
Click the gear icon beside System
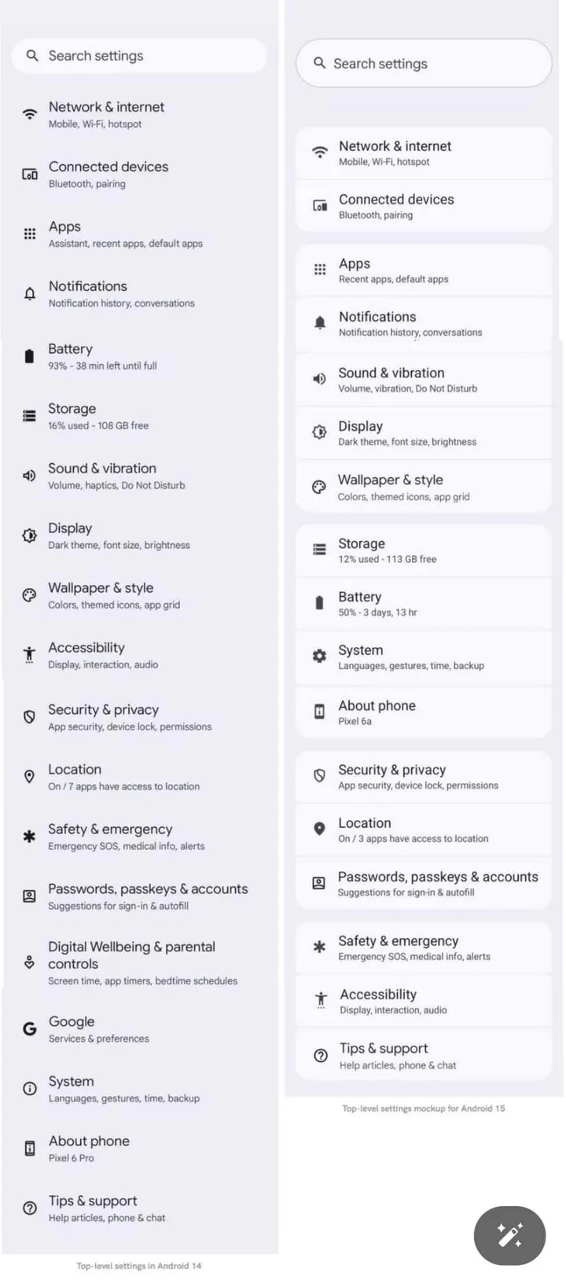(319, 656)
